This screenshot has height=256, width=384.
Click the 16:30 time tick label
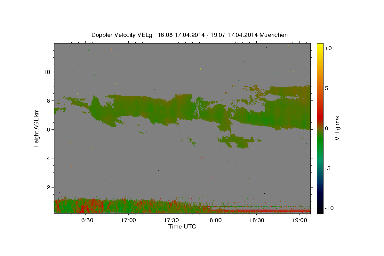point(86,220)
